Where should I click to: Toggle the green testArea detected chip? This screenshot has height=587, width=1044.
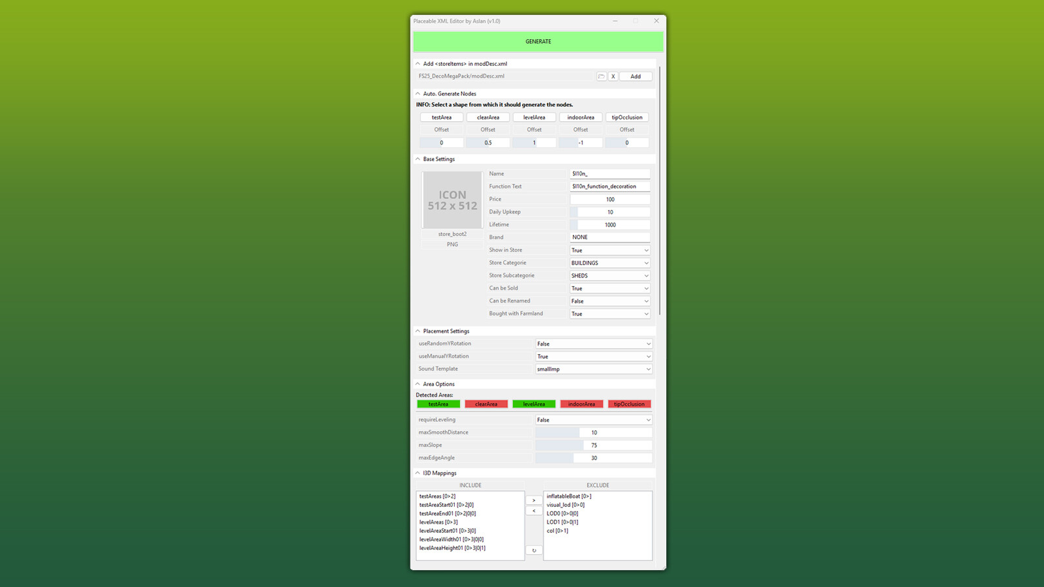point(438,404)
